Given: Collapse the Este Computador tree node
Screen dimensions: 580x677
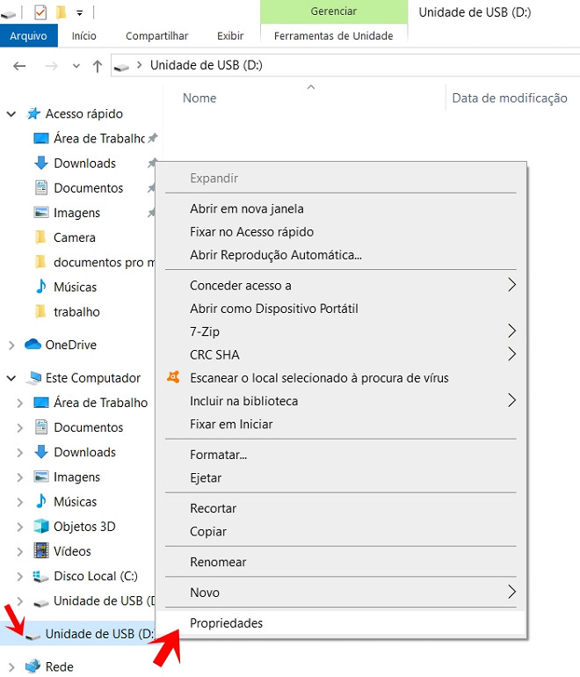Looking at the screenshot, I should tap(11, 378).
